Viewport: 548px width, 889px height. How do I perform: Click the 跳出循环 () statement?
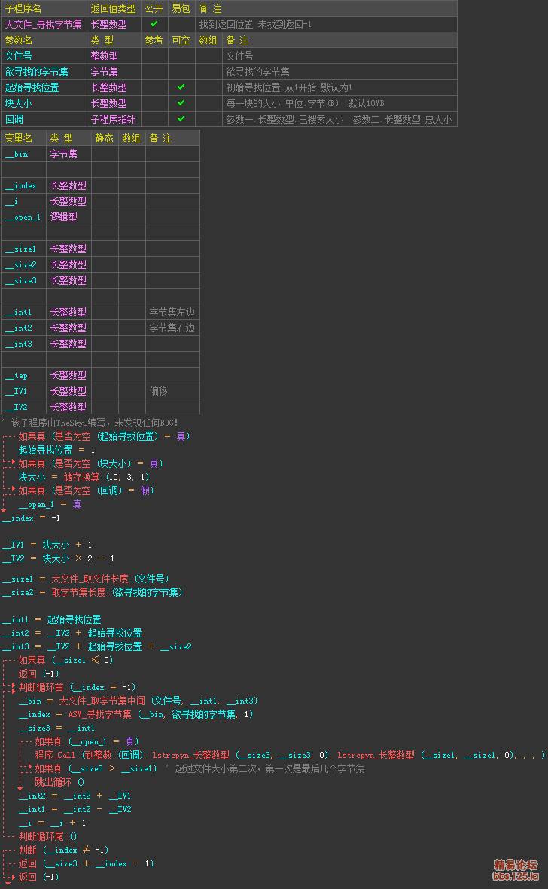[59, 782]
